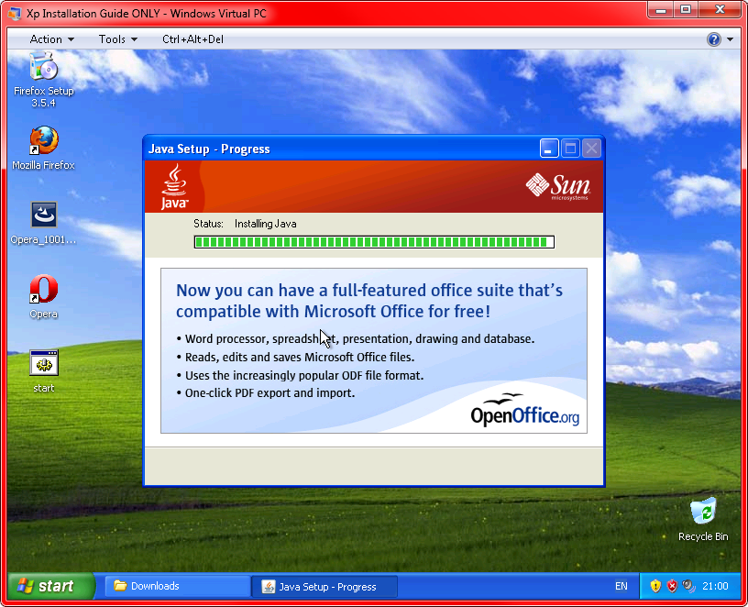Minimize the Windows Virtual PC window
The image size is (748, 607).
click(x=661, y=9)
